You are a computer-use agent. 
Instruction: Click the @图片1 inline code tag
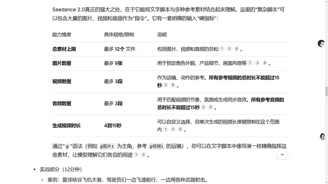click(x=107, y=146)
